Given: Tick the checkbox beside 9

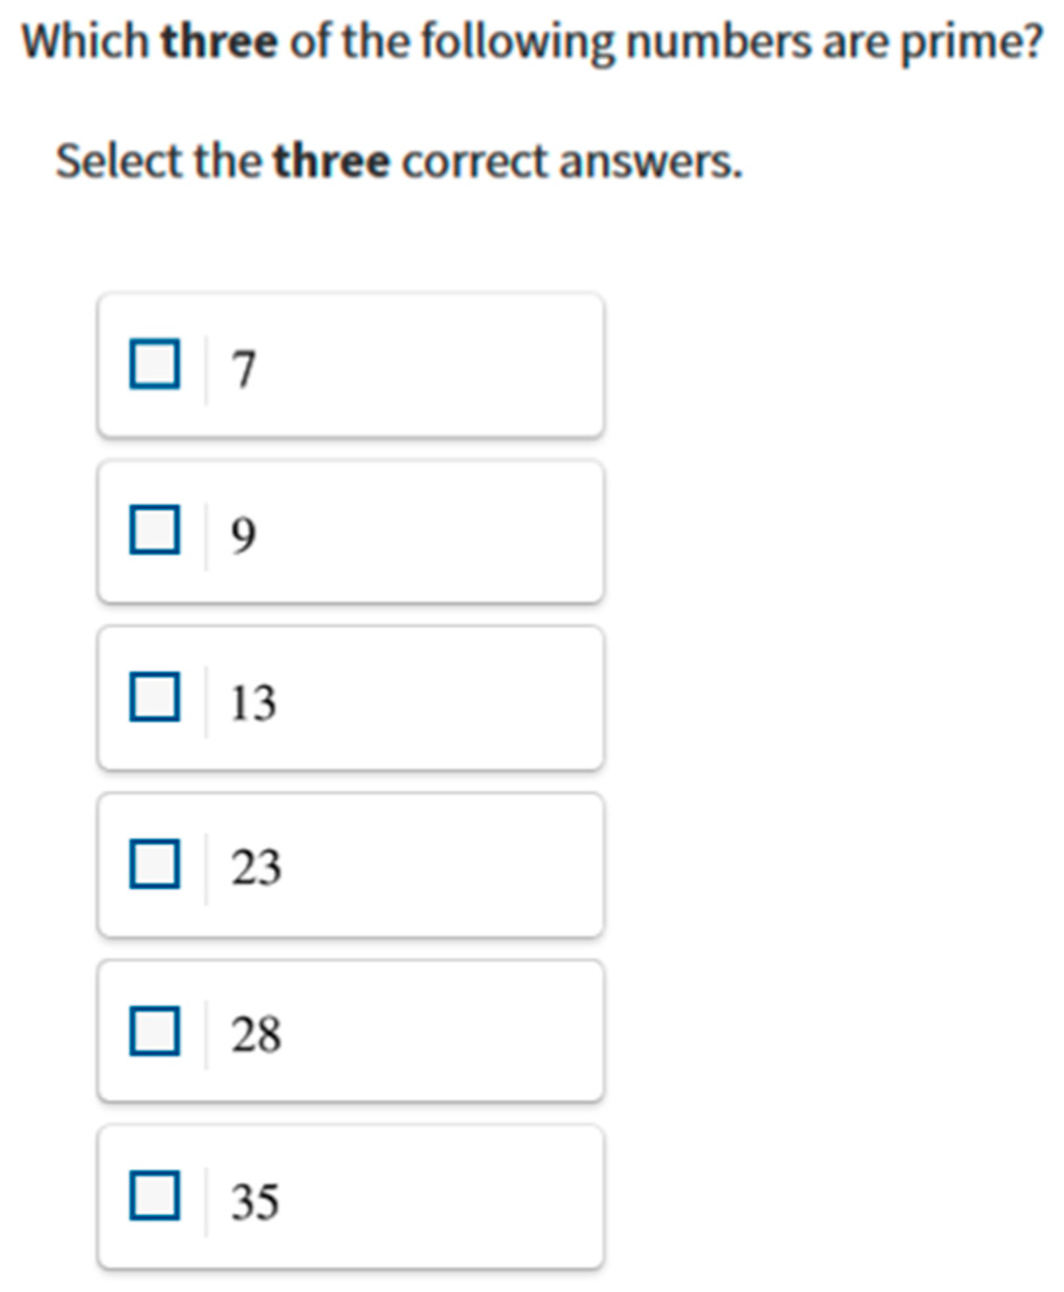Looking at the screenshot, I should 155,530.
